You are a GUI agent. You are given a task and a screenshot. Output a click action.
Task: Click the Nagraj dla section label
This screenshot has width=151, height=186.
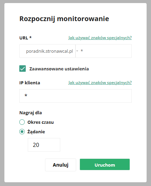point(30,113)
